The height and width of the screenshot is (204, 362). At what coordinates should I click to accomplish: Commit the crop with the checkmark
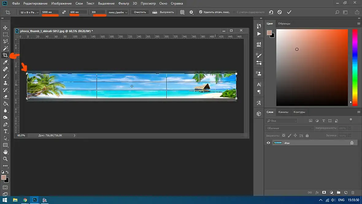(289, 12)
